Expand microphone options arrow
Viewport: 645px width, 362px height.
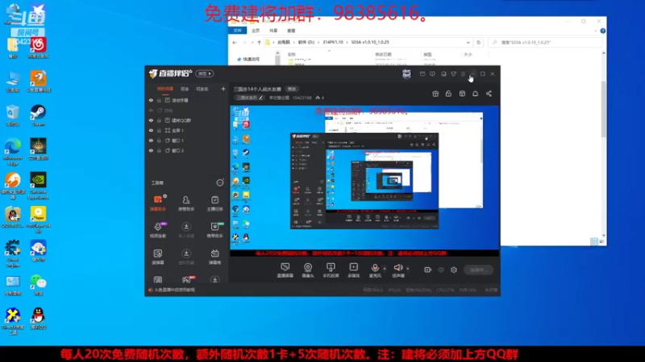pyautogui.click(x=385, y=269)
